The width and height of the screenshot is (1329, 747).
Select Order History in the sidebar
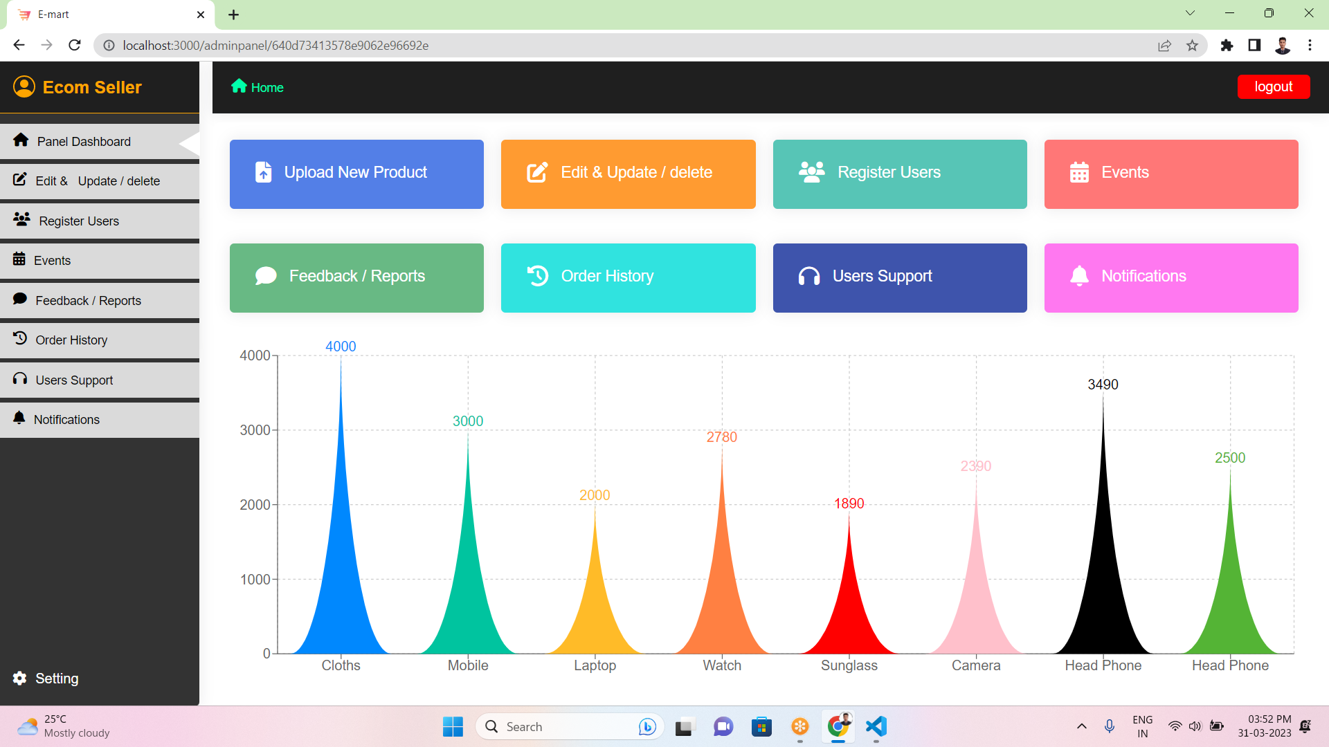click(x=71, y=340)
